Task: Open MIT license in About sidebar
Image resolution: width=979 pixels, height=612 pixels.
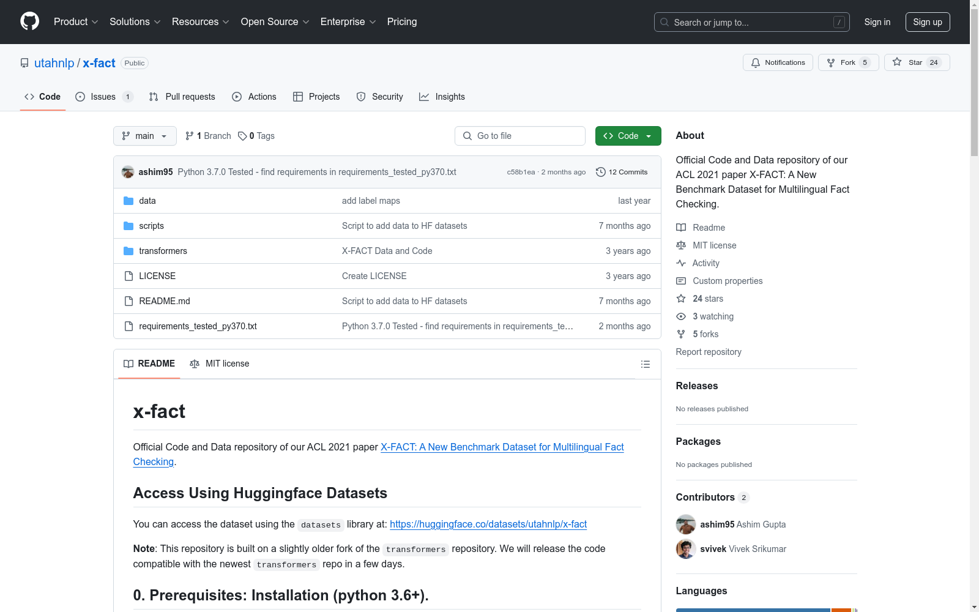Action: click(x=706, y=245)
